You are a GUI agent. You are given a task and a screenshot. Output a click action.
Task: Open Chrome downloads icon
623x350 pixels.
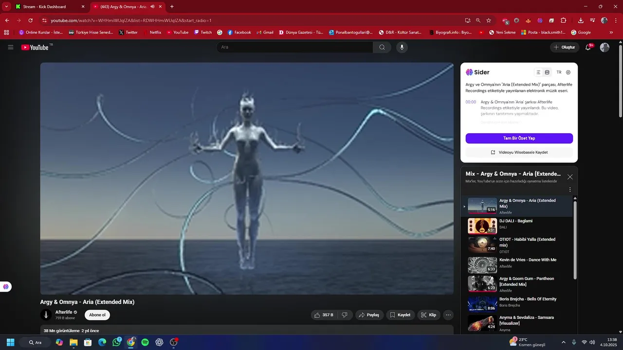point(581,20)
